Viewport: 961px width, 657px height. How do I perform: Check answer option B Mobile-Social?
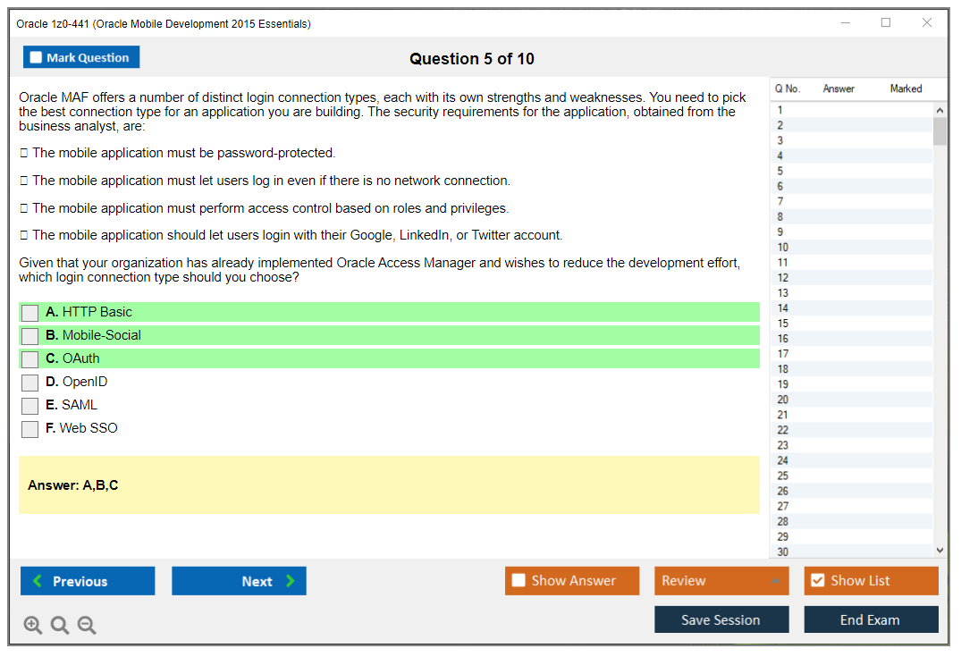(30, 336)
